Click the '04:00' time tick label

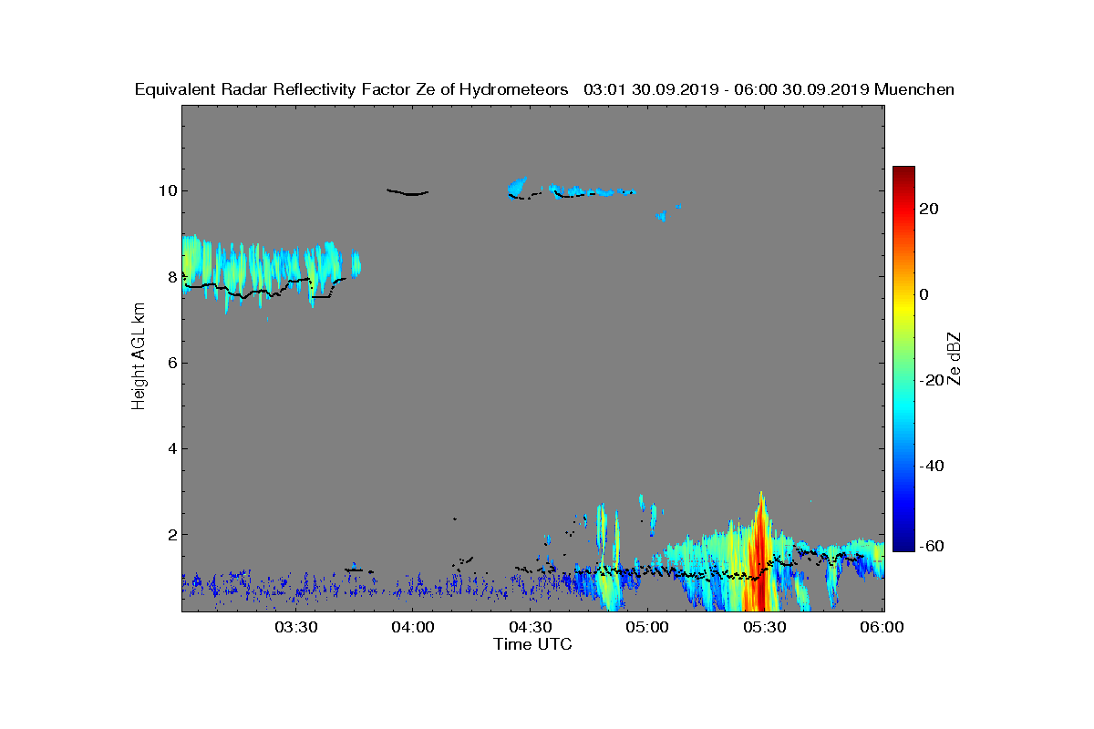click(412, 627)
